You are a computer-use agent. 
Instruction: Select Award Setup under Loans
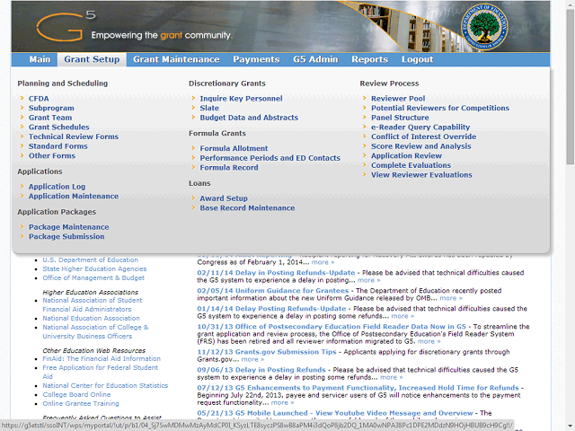(x=224, y=198)
